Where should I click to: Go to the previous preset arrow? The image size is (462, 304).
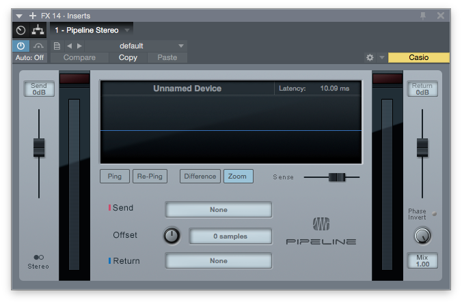69,46
